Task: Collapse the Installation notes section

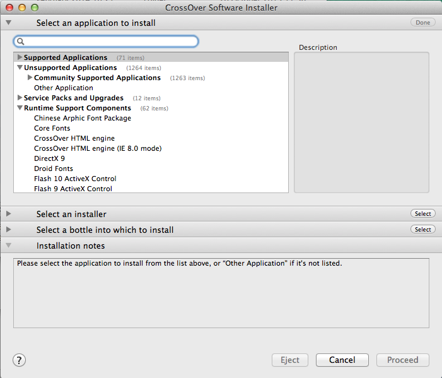Action: tap(8, 245)
